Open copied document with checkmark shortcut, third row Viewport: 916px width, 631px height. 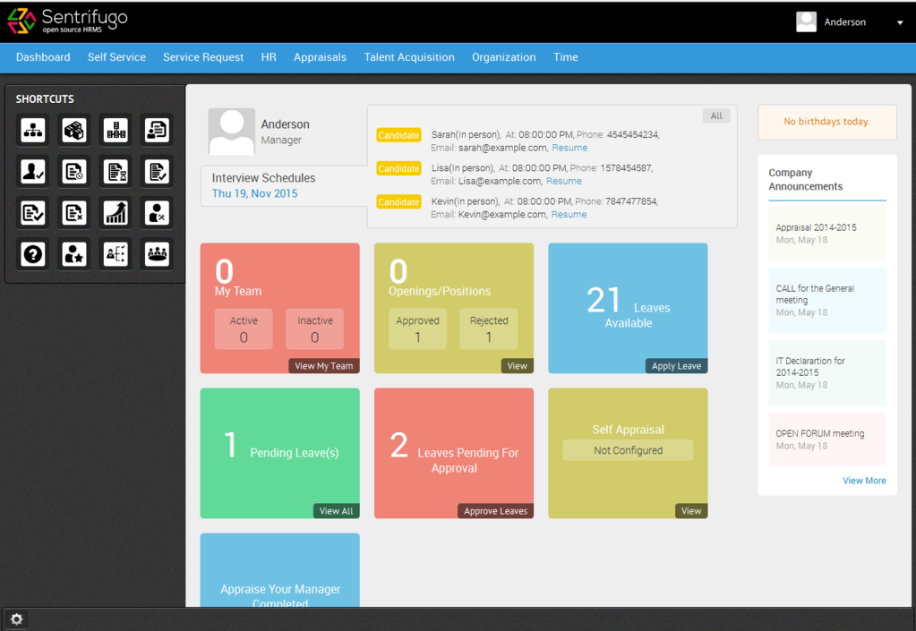coord(33,213)
